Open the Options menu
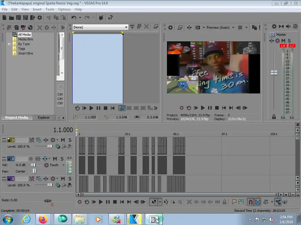 point(64,9)
